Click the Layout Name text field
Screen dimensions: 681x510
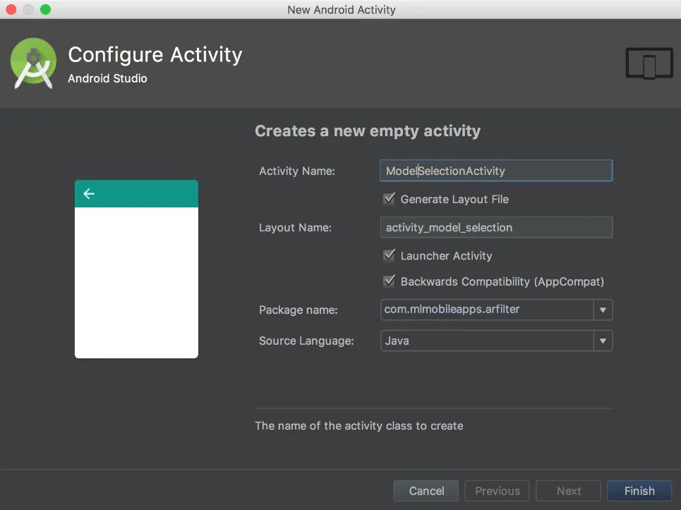point(495,228)
